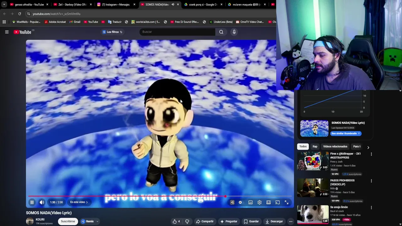The image size is (402, 226).
Task: Click the Buscar search field
Action: [177, 32]
